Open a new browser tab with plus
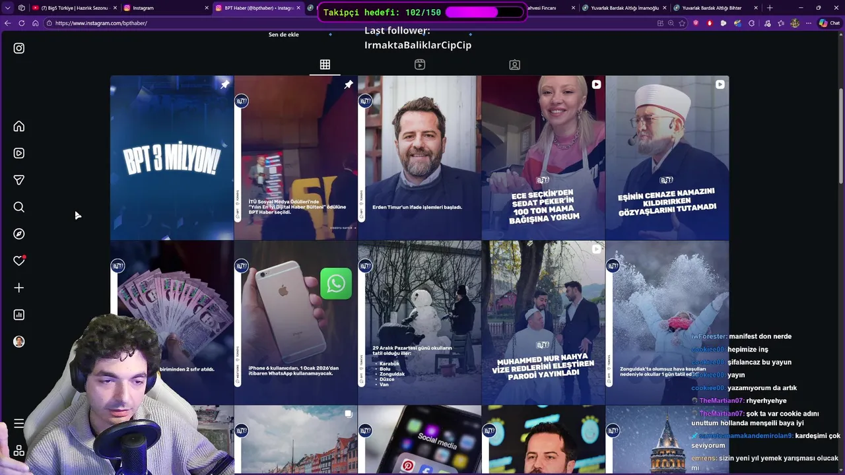Screen dimensions: 845x475 coord(770,8)
